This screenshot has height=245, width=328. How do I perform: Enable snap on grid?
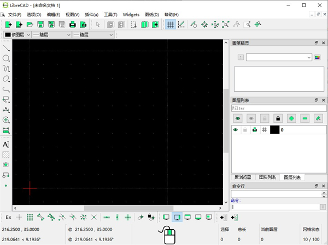(x=30, y=217)
